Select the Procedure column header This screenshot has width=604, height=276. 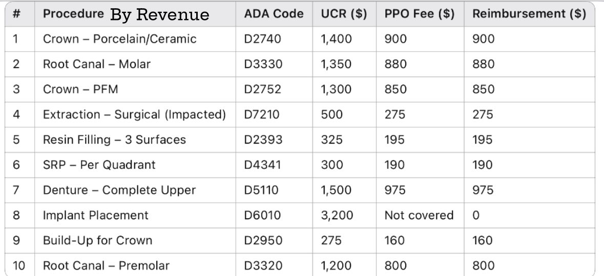73,14
